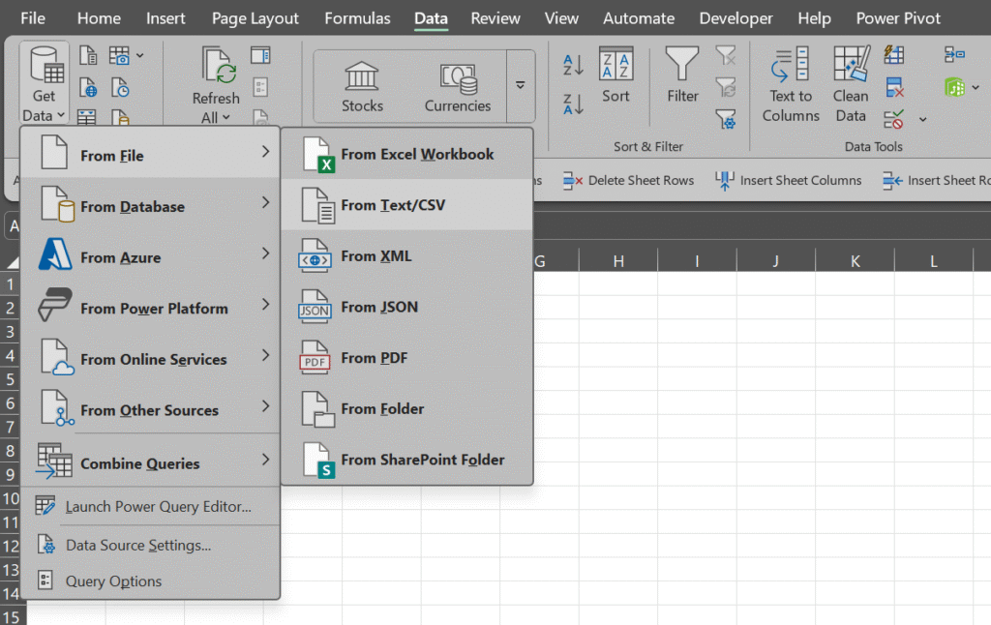
Task: Switch to the Formulas ribbon tab
Action: click(x=357, y=18)
